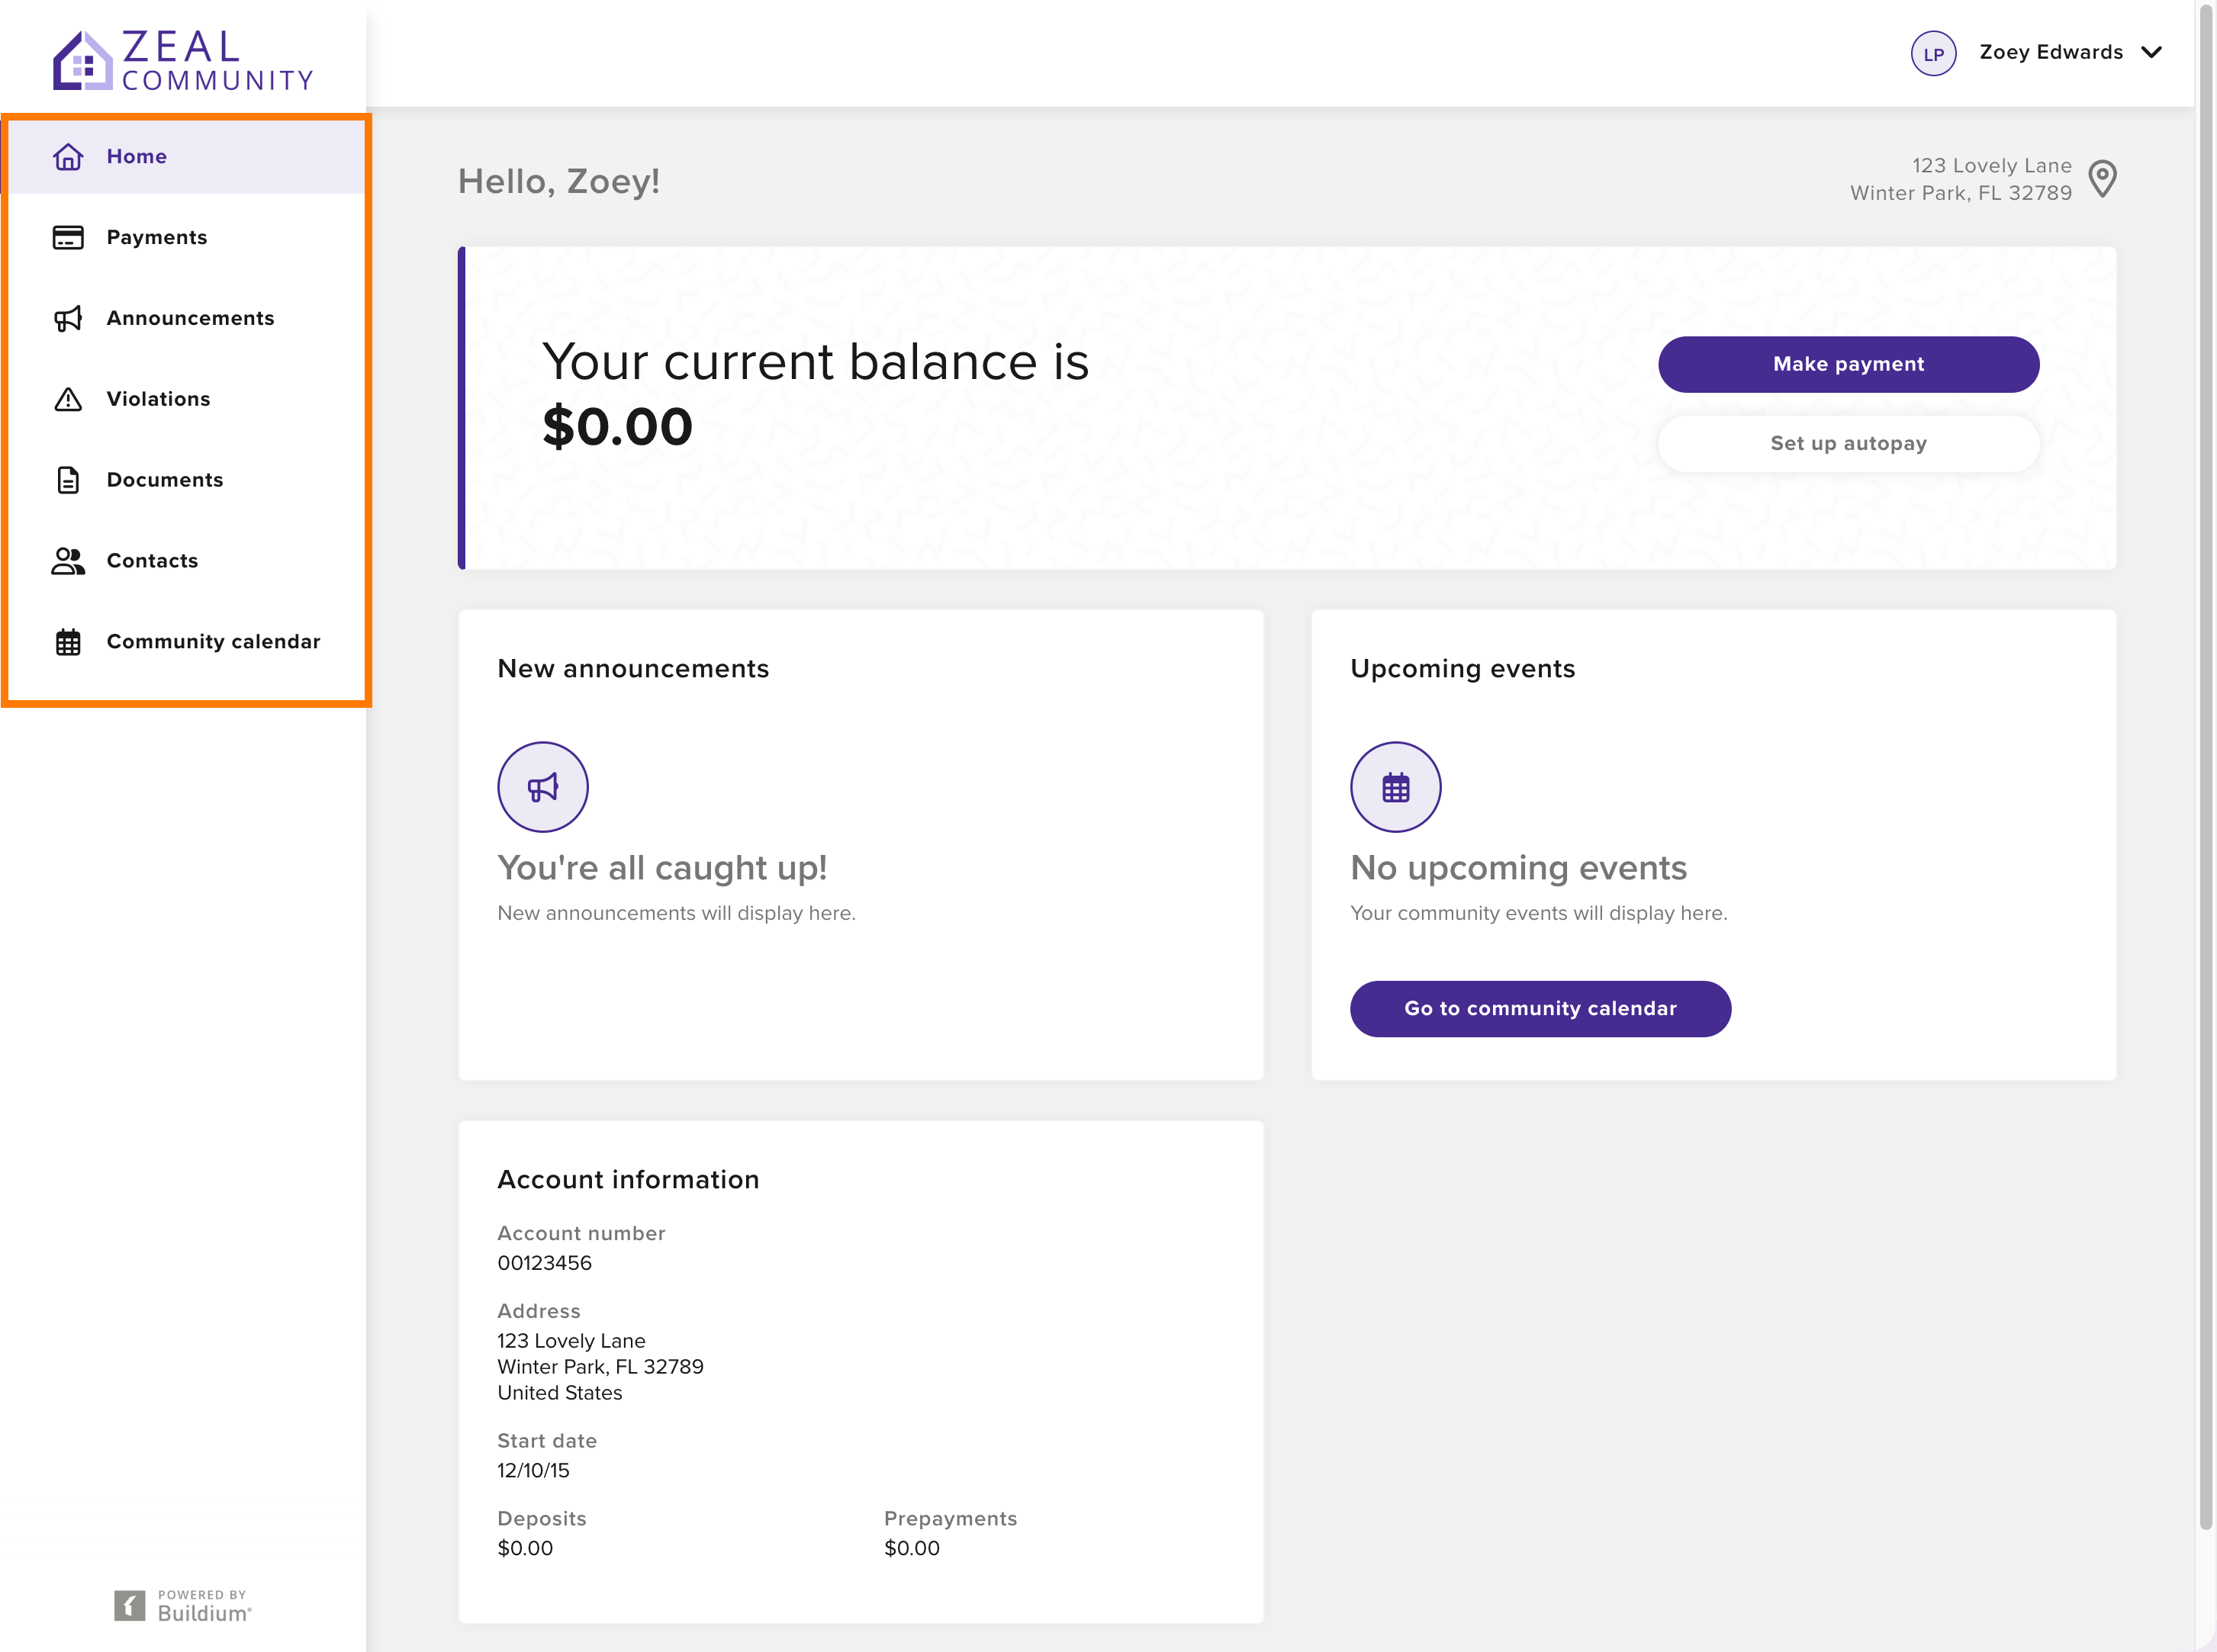Screen dimensions: 2217x1652
Task: Click the Deposits $0.00 value
Action: (x=525, y=1548)
